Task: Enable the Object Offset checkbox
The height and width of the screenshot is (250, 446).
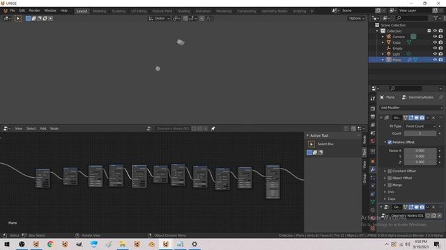Action: [x=390, y=178]
